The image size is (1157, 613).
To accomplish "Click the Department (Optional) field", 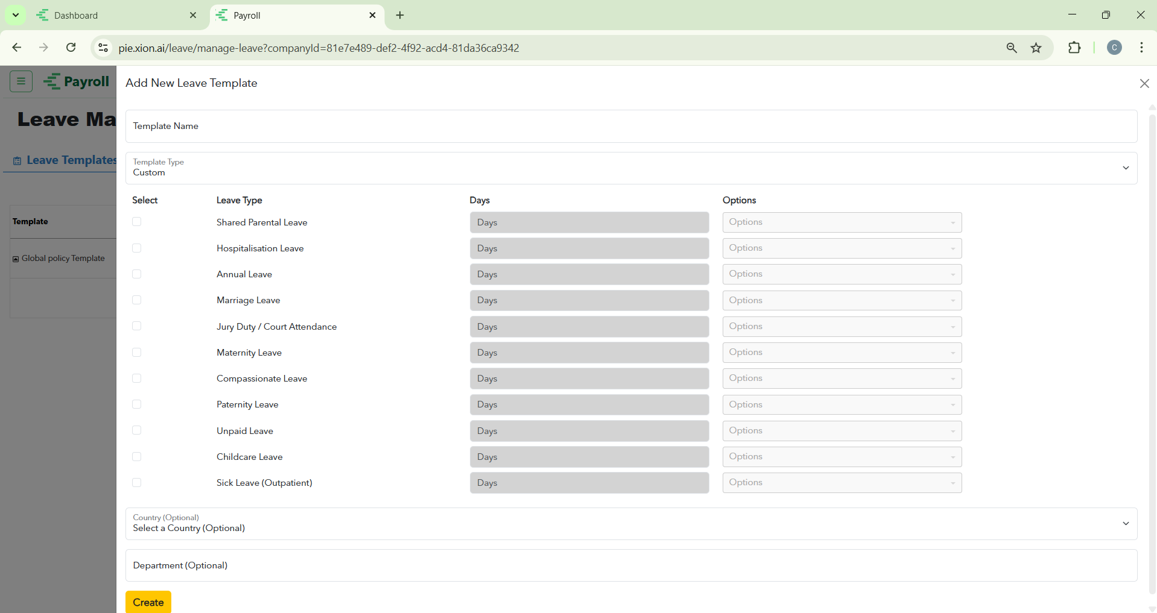I will pyautogui.click(x=630, y=565).
